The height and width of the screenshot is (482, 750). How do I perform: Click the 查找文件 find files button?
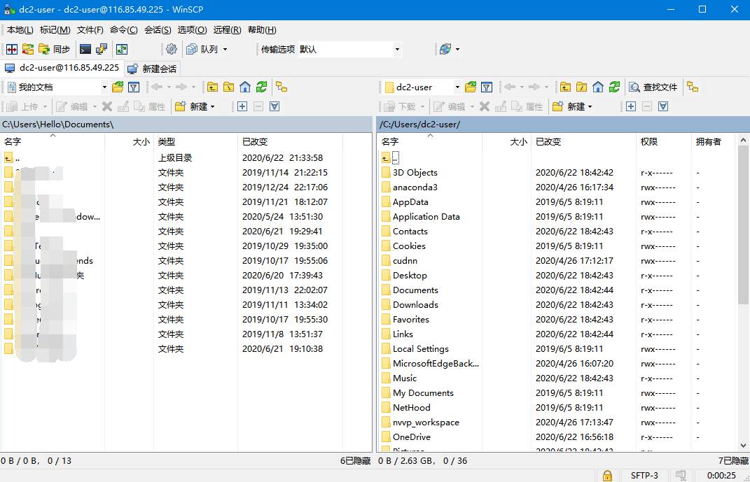pos(653,87)
